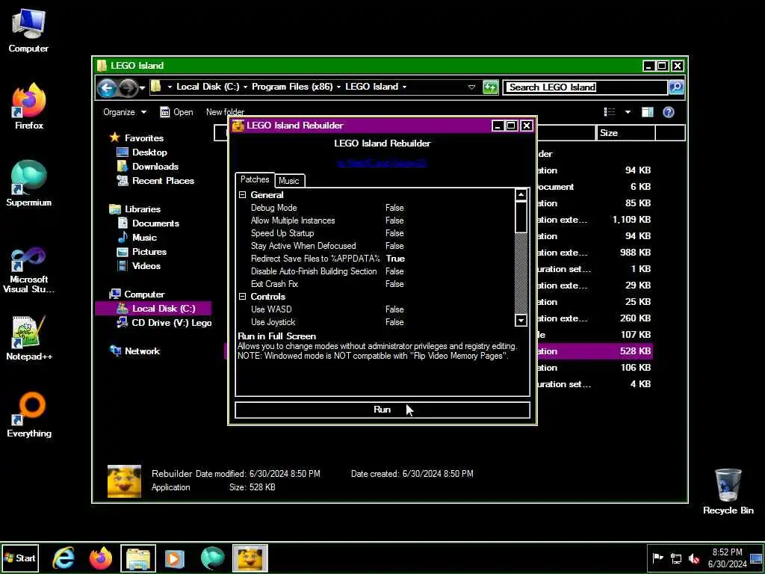Switch to the Music tab in Rebuilder
765x574 pixels.
click(289, 181)
